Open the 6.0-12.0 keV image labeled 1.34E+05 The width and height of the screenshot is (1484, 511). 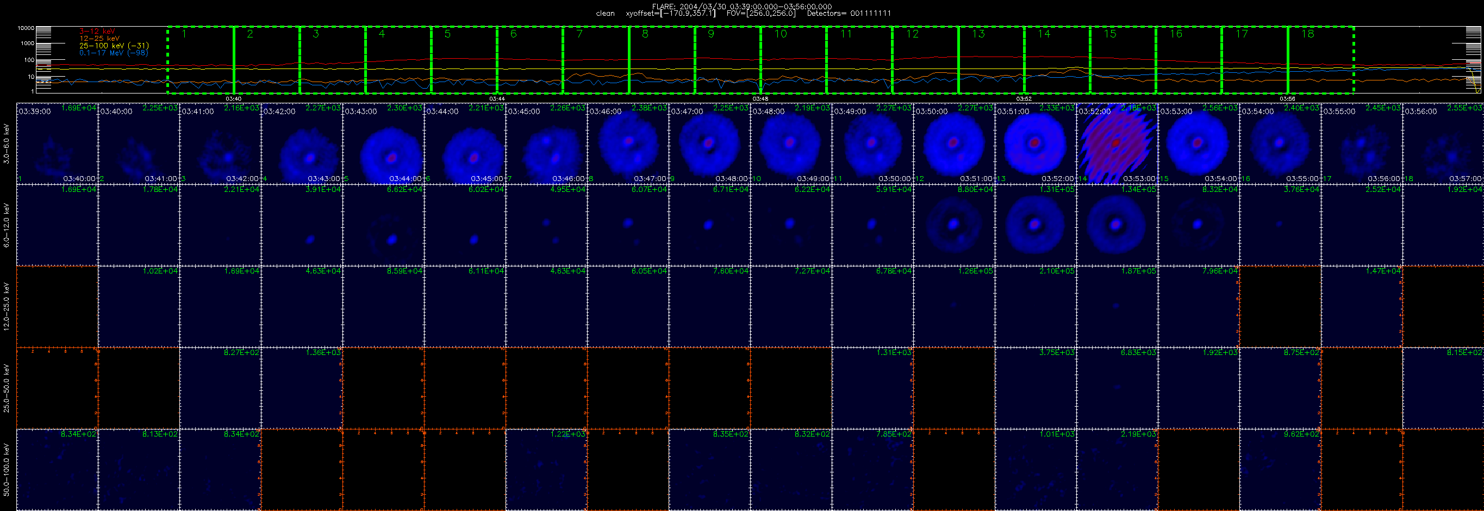(1117, 225)
